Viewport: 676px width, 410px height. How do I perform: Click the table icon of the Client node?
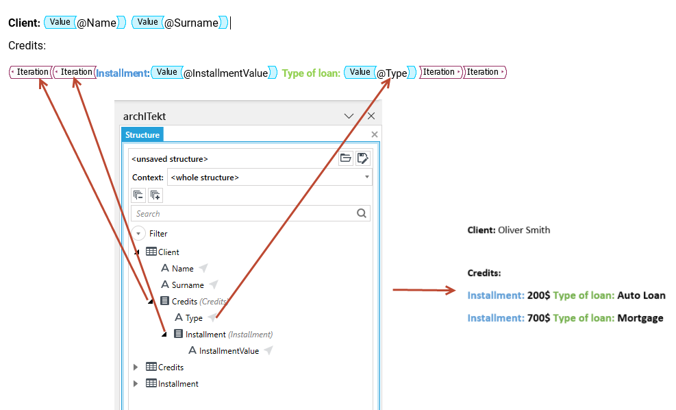[x=151, y=252]
